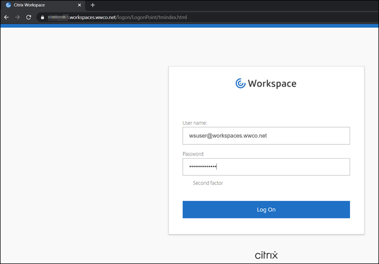This screenshot has width=379, height=264.
Task: Click the Citrix favicon in the tab
Action: [8, 5]
